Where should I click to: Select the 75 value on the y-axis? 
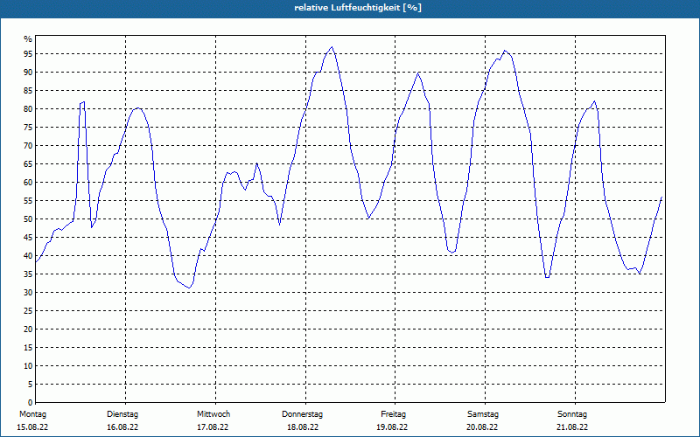click(28, 127)
